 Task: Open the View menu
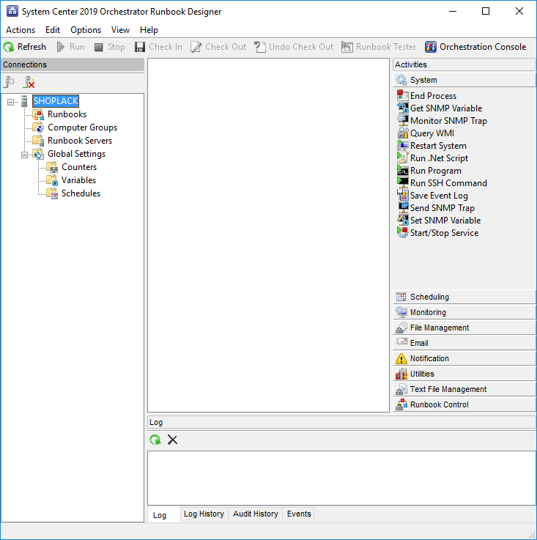point(121,30)
